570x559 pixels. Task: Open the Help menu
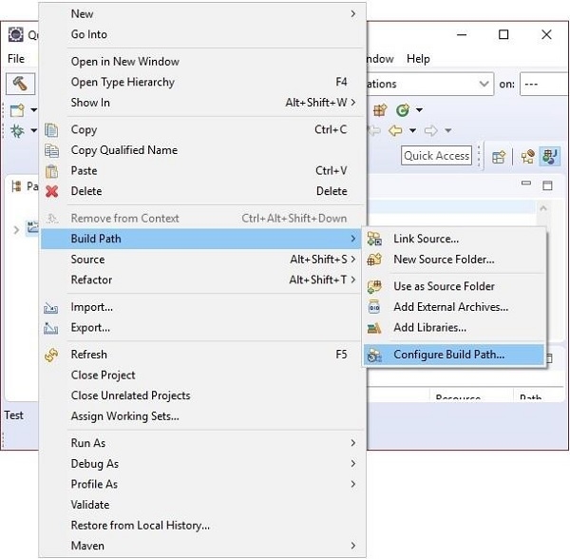coord(418,59)
